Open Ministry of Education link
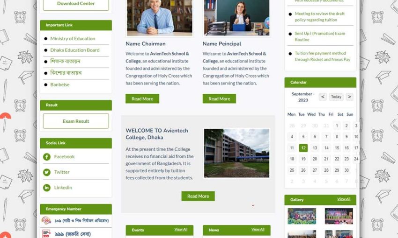Viewport: 398px width, 238px height. [73, 39]
